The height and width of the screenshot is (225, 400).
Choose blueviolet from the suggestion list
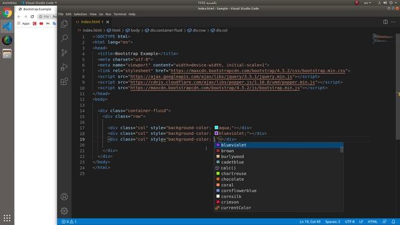[278, 145]
